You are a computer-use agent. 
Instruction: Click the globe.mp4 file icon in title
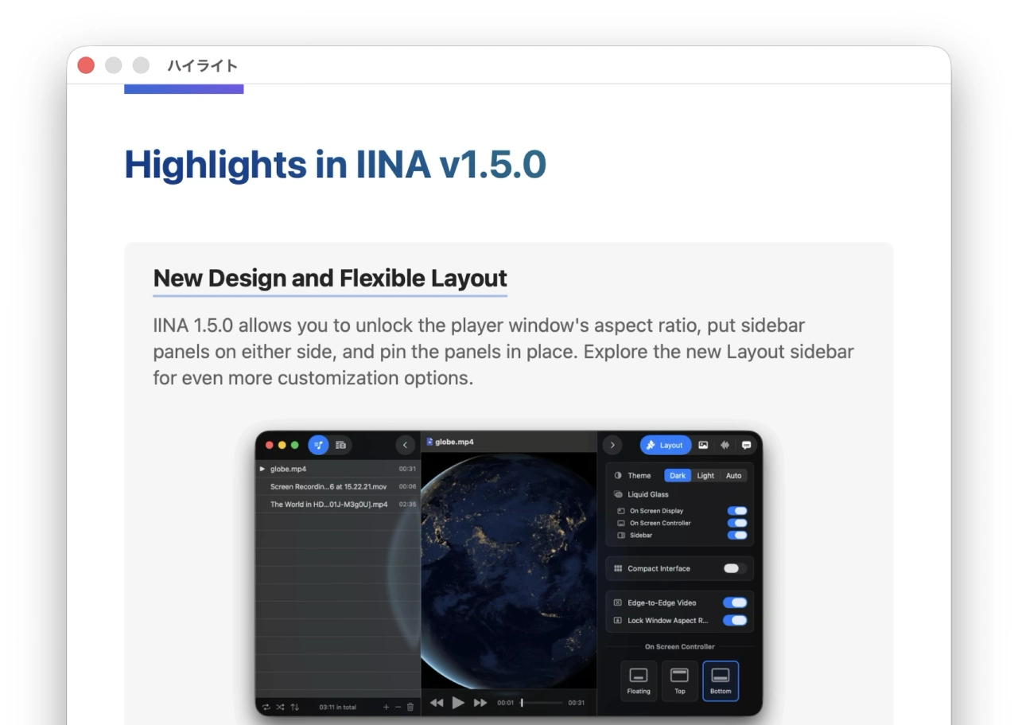point(430,442)
